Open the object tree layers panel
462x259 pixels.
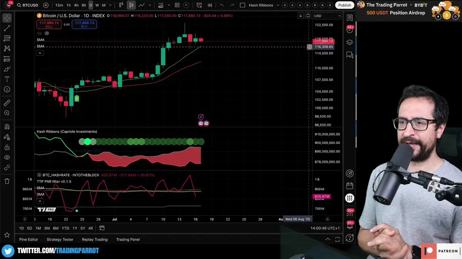[x=350, y=42]
